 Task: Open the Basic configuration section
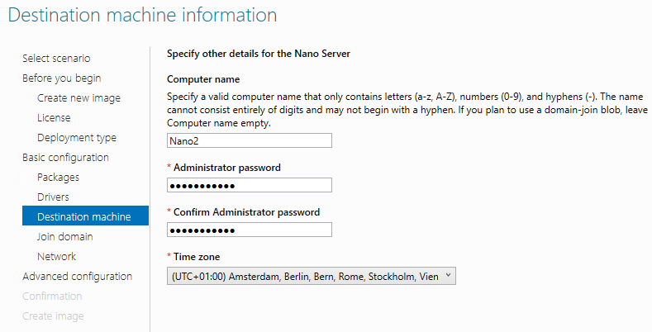coord(65,157)
